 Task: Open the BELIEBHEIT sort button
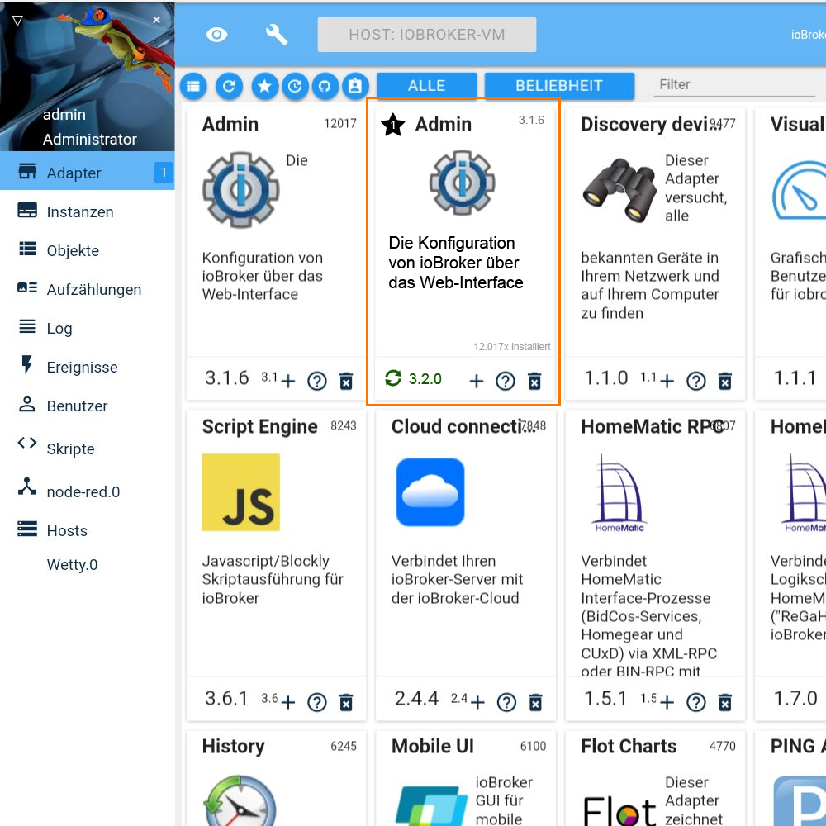tap(559, 85)
